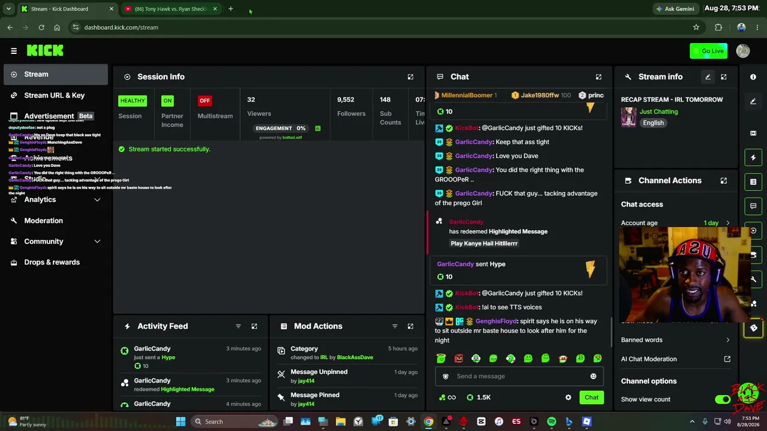This screenshot has width=767, height=431.
Task: Open the Kick hamburger menu
Action: coord(14,51)
